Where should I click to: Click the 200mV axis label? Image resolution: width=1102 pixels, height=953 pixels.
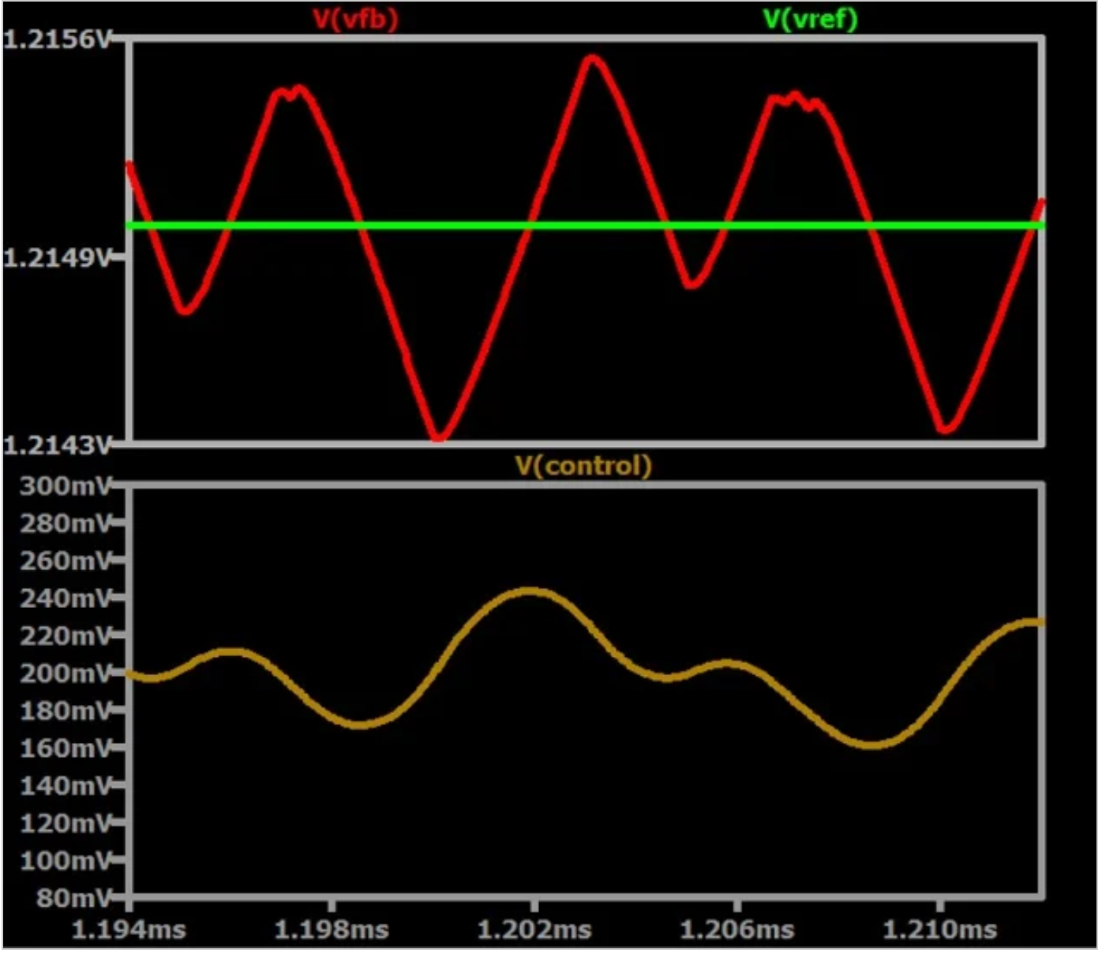[67, 673]
